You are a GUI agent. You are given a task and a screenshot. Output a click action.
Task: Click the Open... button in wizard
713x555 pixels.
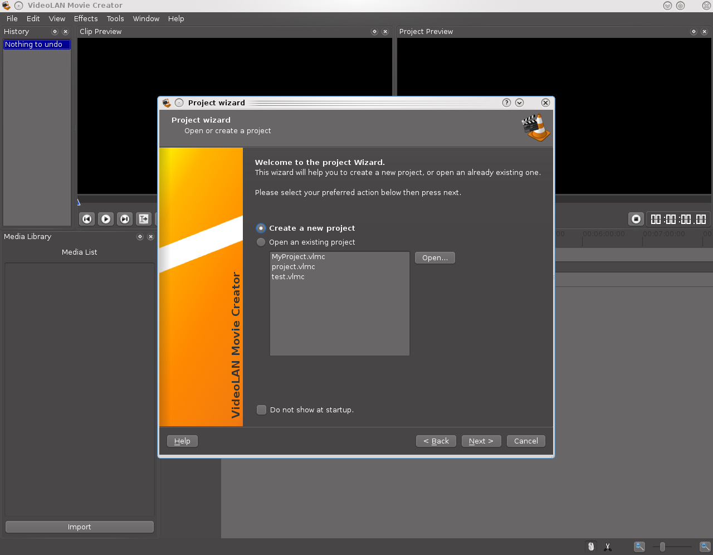coord(435,257)
